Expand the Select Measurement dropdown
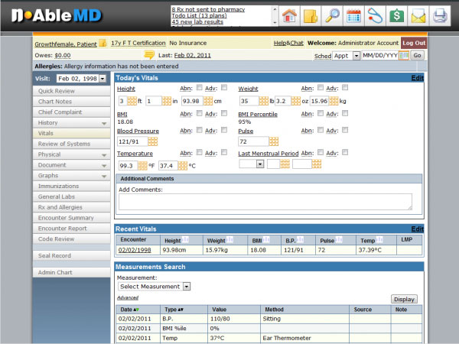The width and height of the screenshot is (459, 344). tap(154, 287)
